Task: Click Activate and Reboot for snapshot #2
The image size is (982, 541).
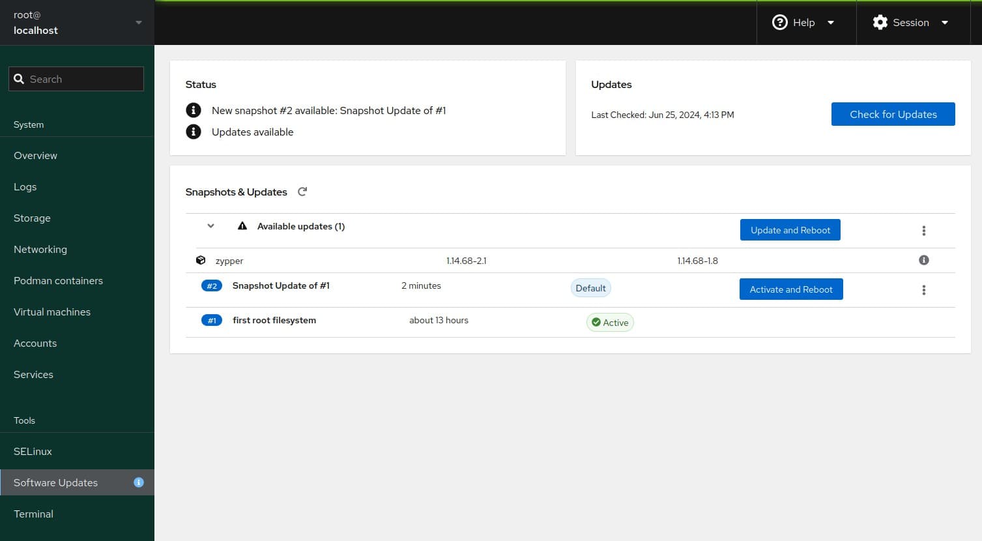Action: click(790, 289)
